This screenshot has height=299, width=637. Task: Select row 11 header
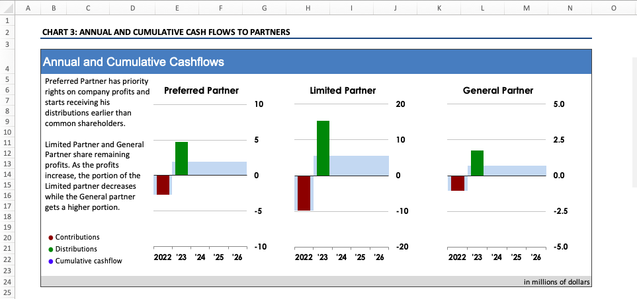coord(7,143)
